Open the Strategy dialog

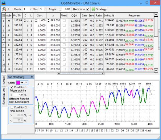[x=100, y=9]
